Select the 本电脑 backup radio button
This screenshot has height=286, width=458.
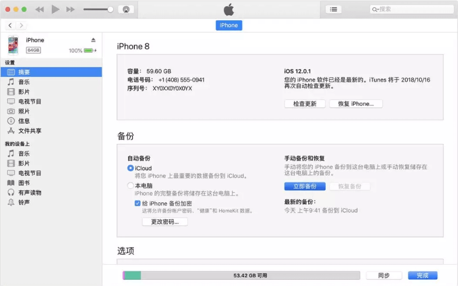coord(131,185)
